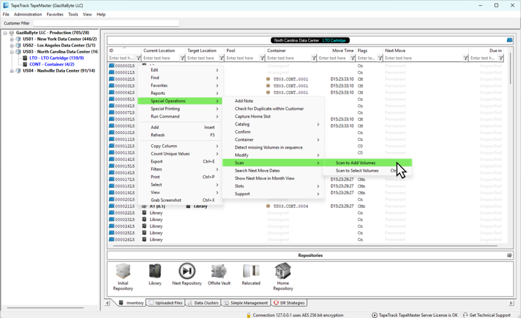Screen dimensions: 521x318
Task: Click the encryption lock icon in status bar
Action: [248, 315]
